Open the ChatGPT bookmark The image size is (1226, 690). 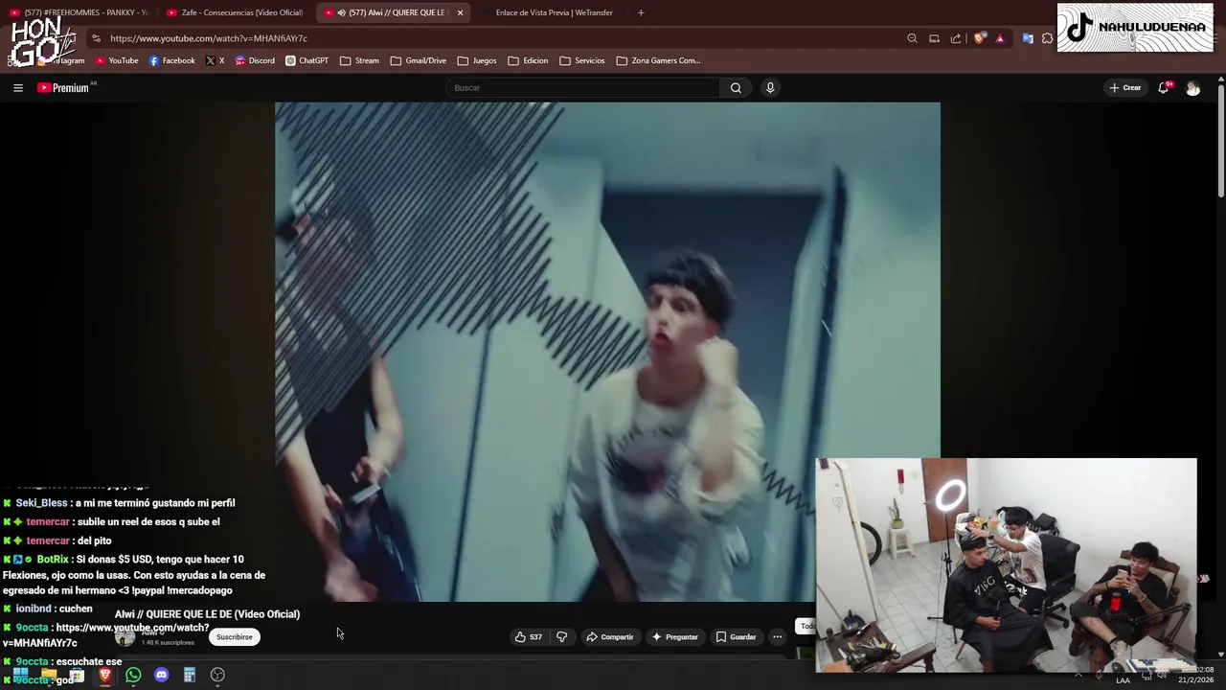pyautogui.click(x=306, y=60)
